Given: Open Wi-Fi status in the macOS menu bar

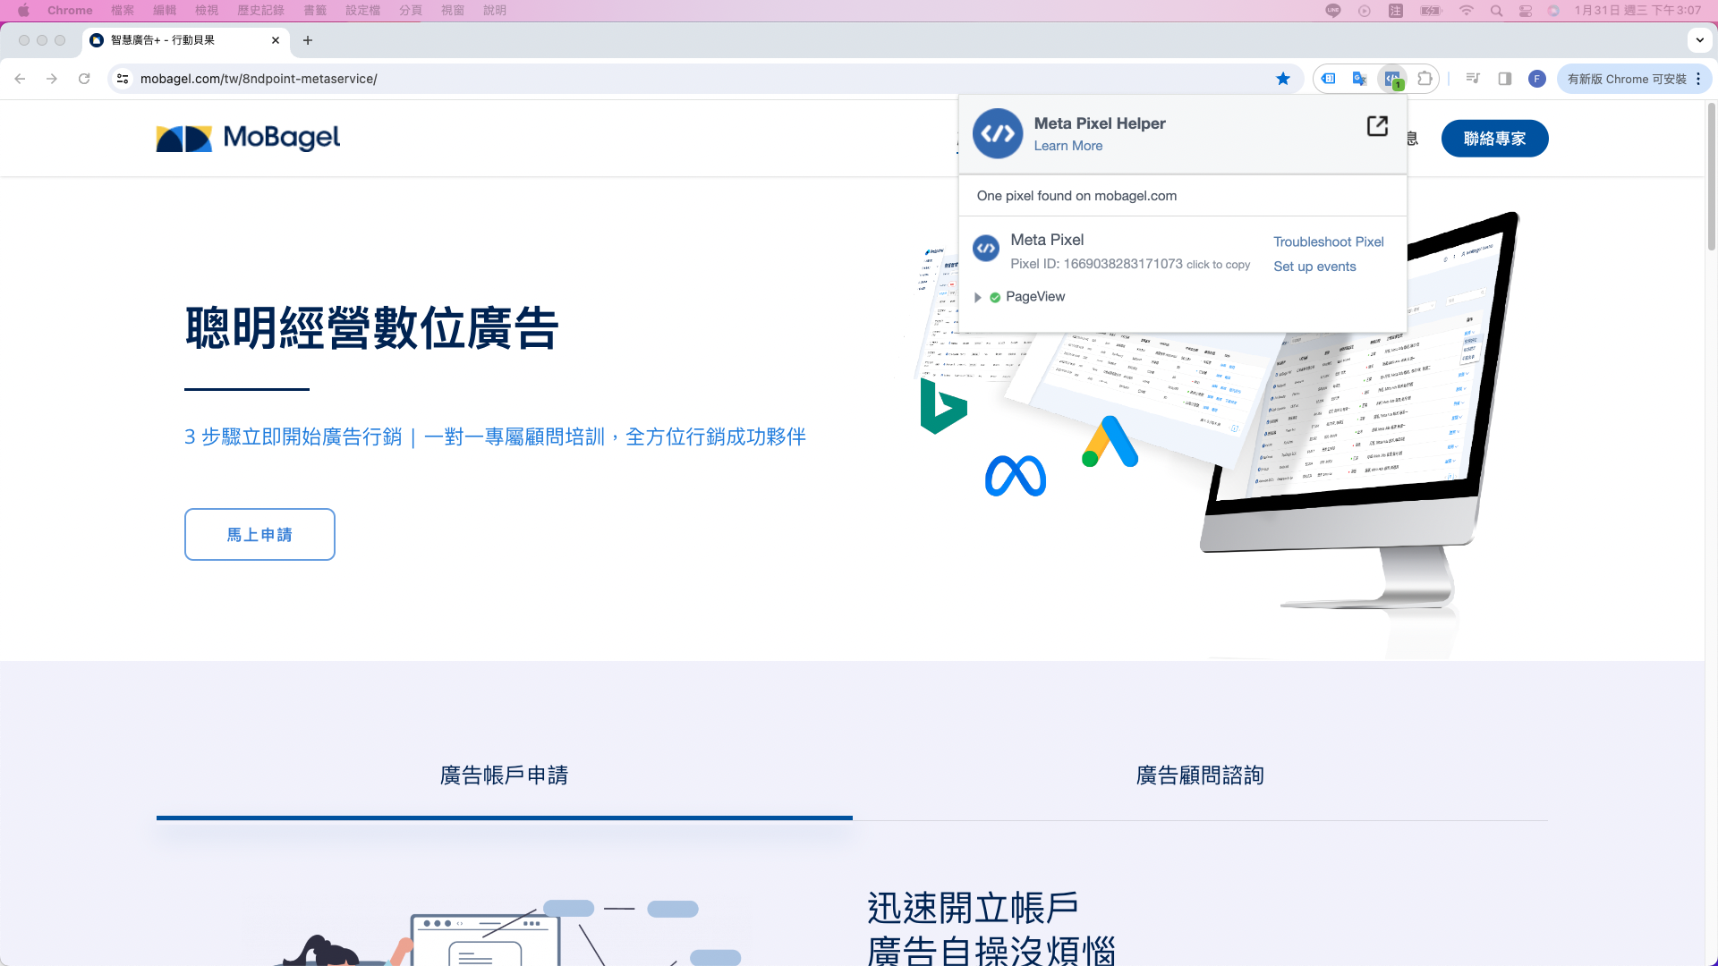Looking at the screenshot, I should [x=1466, y=11].
